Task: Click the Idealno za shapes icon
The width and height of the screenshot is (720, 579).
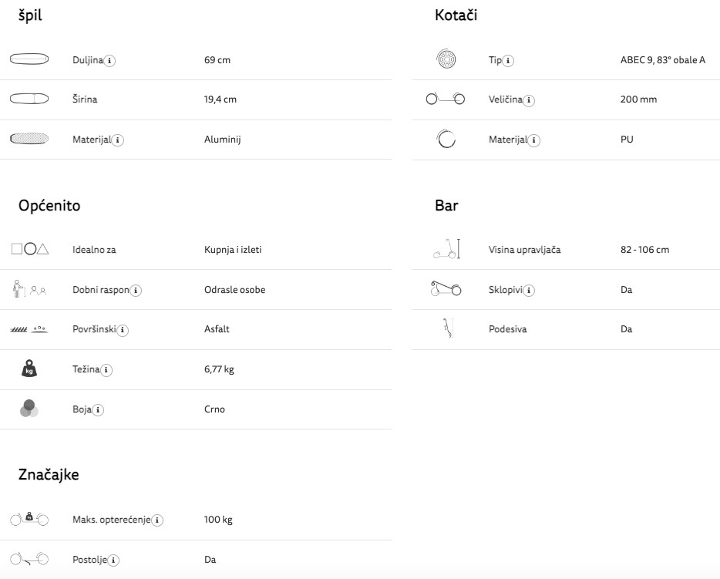Action: click(x=30, y=249)
